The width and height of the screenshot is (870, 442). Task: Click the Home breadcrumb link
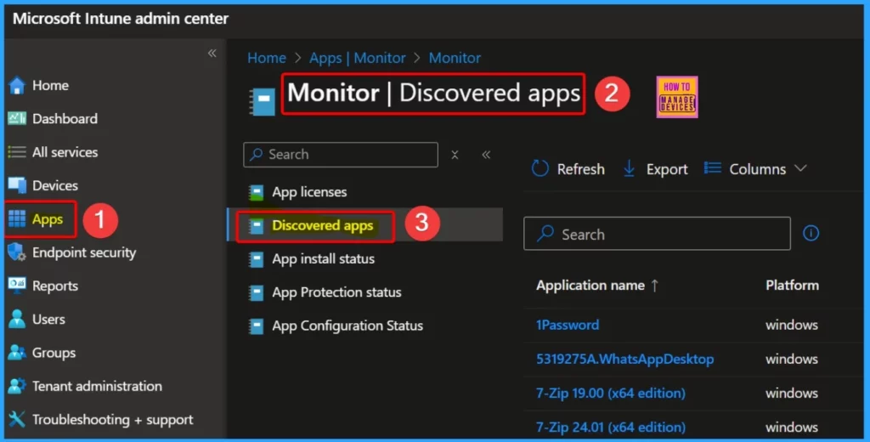coord(267,58)
